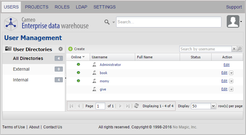Screen dimensions: 246x135
Task: Switch to the LDAP tab
Action: pos(81,7)
